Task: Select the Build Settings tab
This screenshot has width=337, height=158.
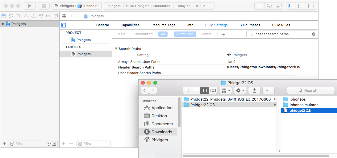Action: [x=216, y=25]
